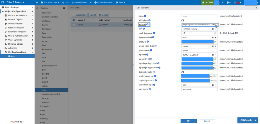
Task: Click the Cancel button
Action: [x=207, y=121]
